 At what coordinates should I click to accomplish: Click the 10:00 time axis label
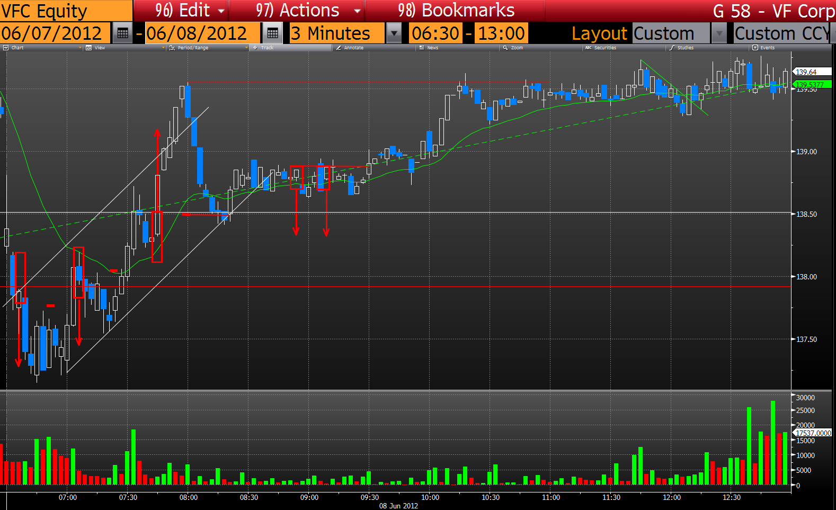click(430, 497)
